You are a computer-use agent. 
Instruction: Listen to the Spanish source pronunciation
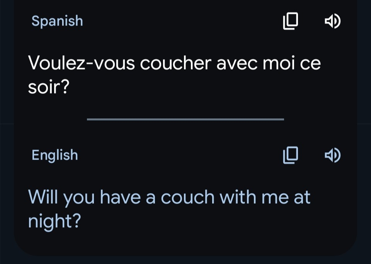[x=332, y=21]
